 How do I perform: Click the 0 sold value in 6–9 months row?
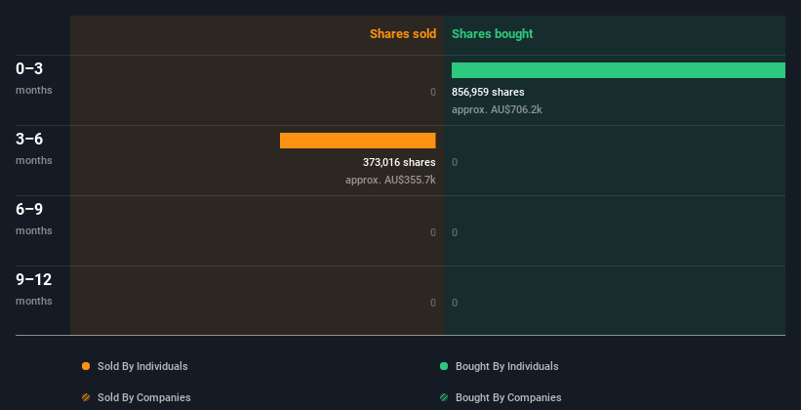tap(433, 232)
